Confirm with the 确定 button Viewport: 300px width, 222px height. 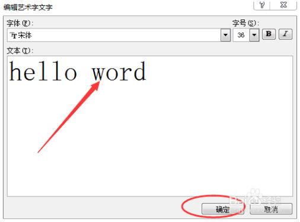pos(222,209)
